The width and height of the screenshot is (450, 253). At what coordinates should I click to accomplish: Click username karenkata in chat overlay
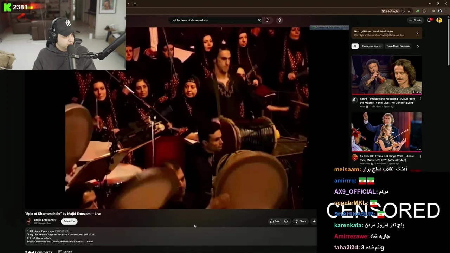[348, 225]
